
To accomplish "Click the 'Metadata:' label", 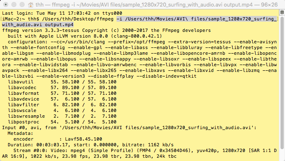I will click(20, 133).
